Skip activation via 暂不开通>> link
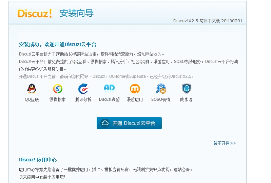 click(225, 143)
